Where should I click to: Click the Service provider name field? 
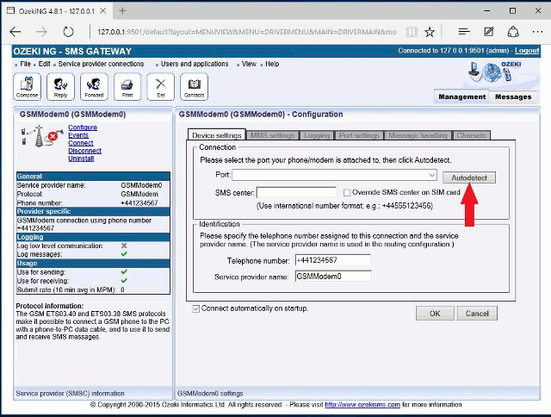(x=333, y=277)
